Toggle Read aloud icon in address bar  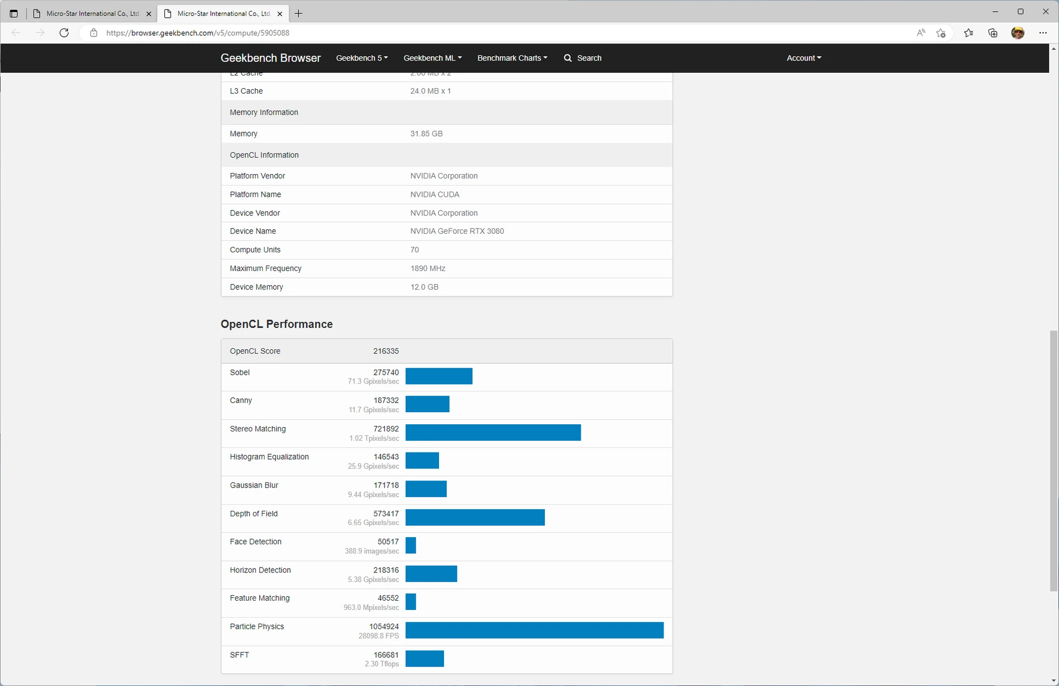921,33
